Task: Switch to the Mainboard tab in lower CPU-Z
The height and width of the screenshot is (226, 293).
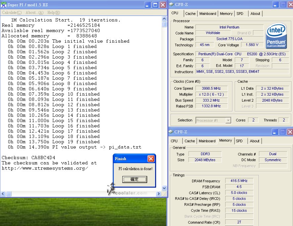Action: coord(207,141)
